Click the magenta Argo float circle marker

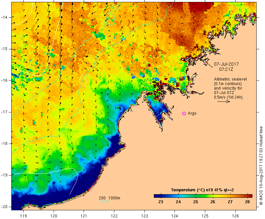[184, 114]
